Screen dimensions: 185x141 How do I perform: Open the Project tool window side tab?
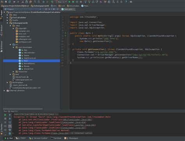pyautogui.click(x=2, y=15)
